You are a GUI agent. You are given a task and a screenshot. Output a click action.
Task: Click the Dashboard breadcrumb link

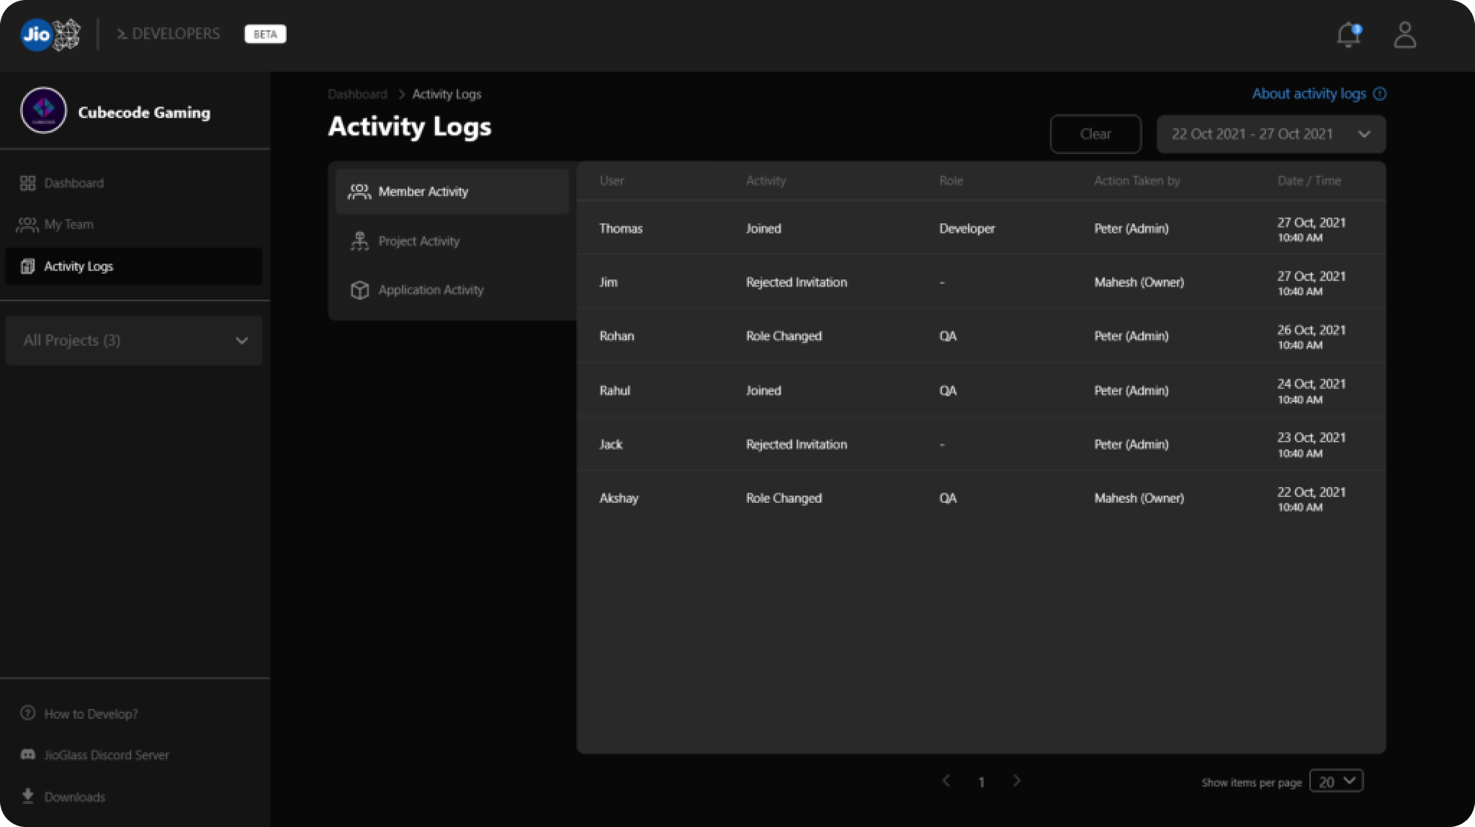pos(357,94)
